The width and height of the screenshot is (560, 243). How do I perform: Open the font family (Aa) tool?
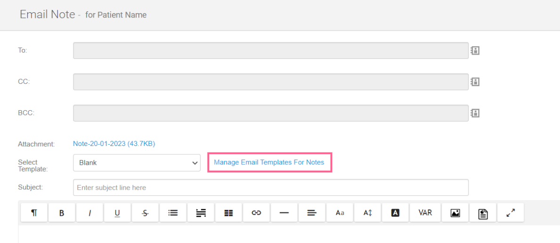(340, 213)
